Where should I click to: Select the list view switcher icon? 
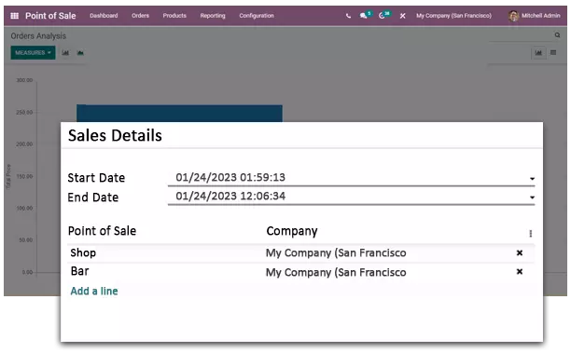[553, 53]
